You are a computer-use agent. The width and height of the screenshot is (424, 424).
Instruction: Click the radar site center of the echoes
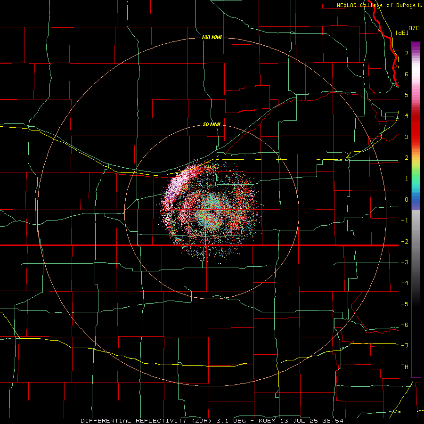213,211
